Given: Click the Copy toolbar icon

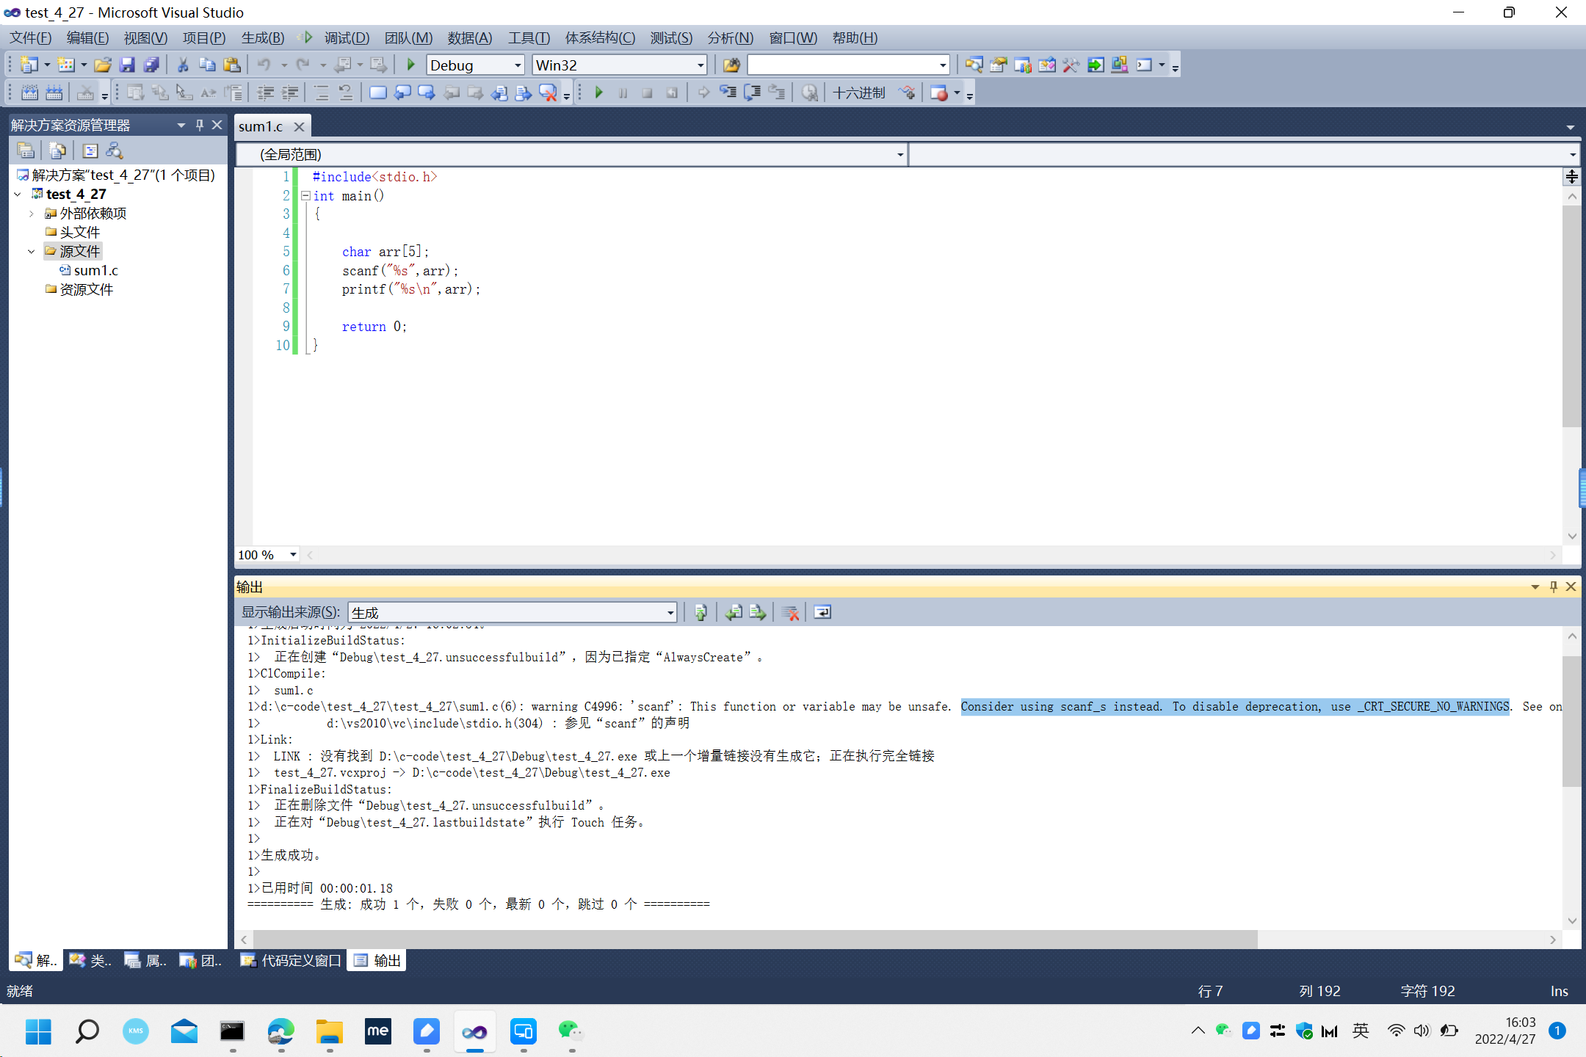Looking at the screenshot, I should coord(207,65).
